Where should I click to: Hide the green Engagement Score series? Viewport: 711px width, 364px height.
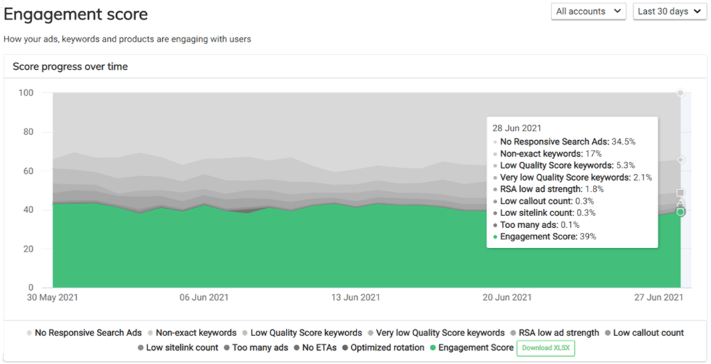click(475, 347)
